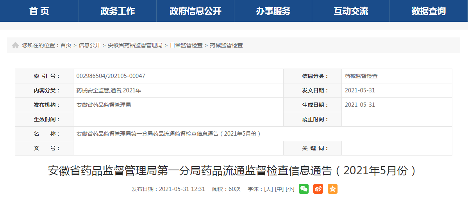Screen dimensions: 468x198
Task: Open the 互动交流 navigation menu
Action: coord(351,11)
